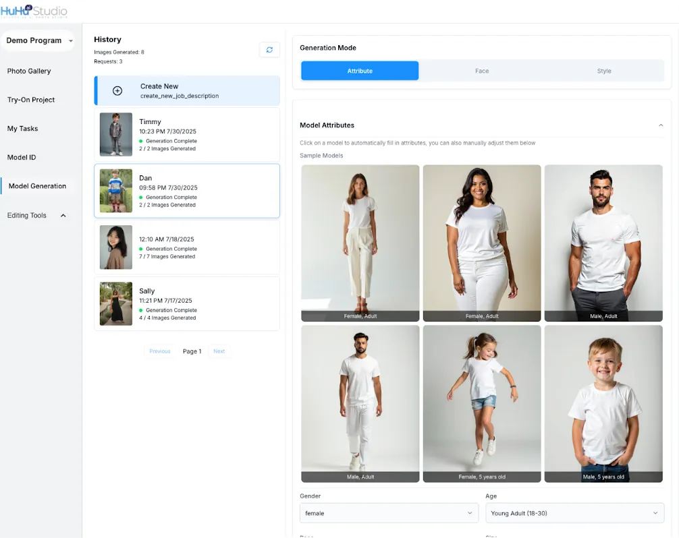
Task: Click the Next page button
Action: pos(219,351)
